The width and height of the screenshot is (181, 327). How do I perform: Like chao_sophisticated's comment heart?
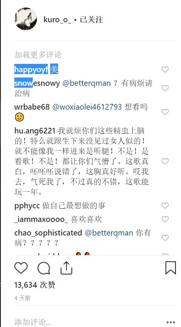(165, 238)
